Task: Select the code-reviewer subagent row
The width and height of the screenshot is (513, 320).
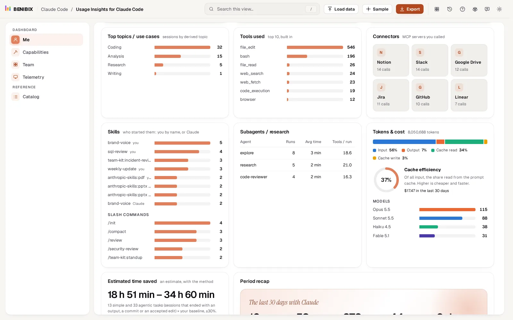Action: pos(298,177)
